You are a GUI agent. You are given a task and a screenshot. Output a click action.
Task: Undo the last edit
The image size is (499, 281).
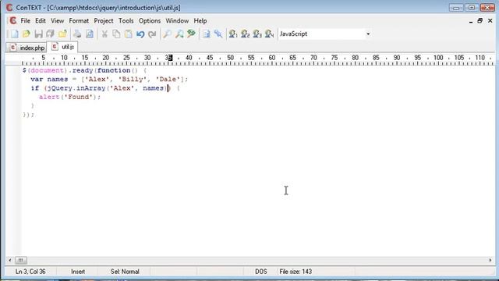(x=140, y=34)
